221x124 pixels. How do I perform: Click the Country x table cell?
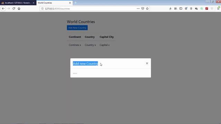[x=90, y=45]
